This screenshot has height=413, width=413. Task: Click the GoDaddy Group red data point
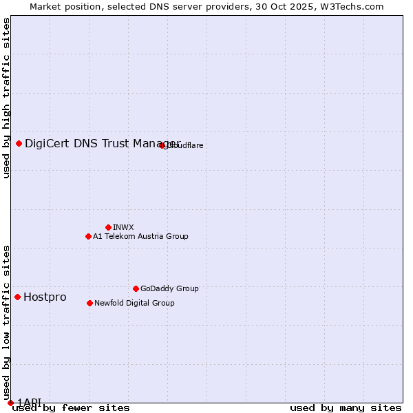coord(136,288)
